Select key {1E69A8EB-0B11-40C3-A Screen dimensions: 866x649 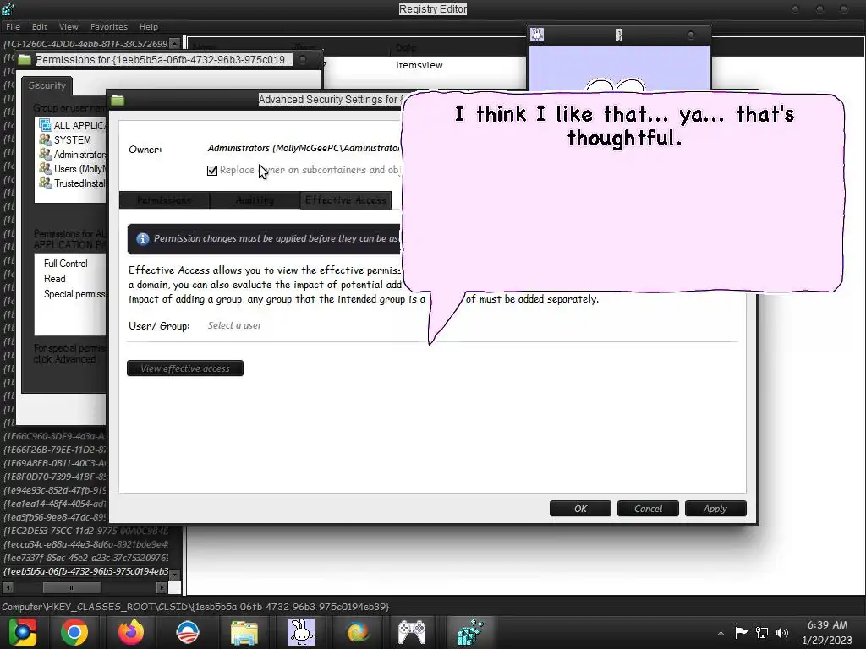(x=55, y=463)
